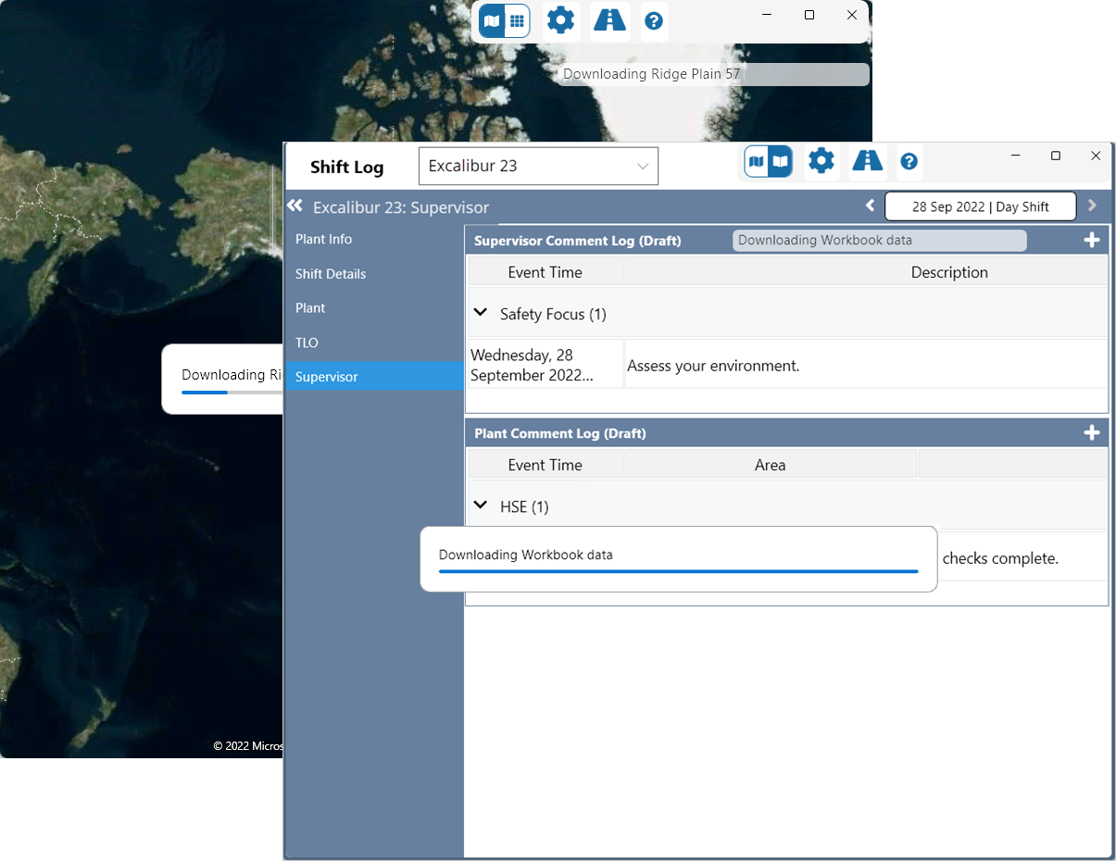This screenshot has width=1116, height=861.
Task: Click the road icon in map window
Action: (x=609, y=20)
